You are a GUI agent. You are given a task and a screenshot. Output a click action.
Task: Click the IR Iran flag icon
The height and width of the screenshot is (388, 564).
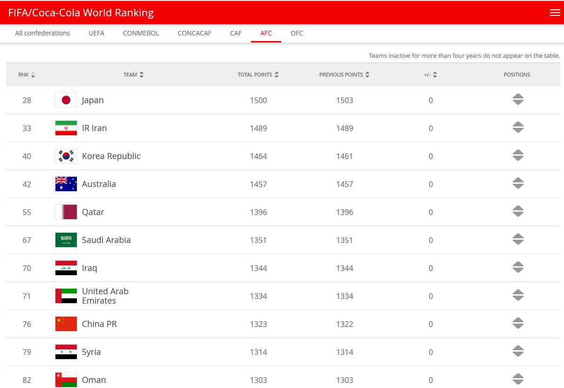[66, 128]
